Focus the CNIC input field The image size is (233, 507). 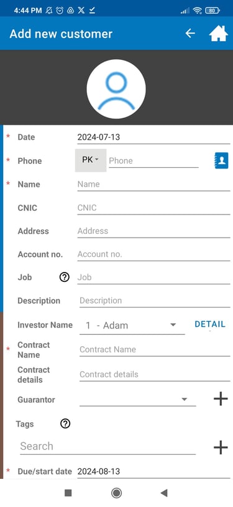click(153, 208)
